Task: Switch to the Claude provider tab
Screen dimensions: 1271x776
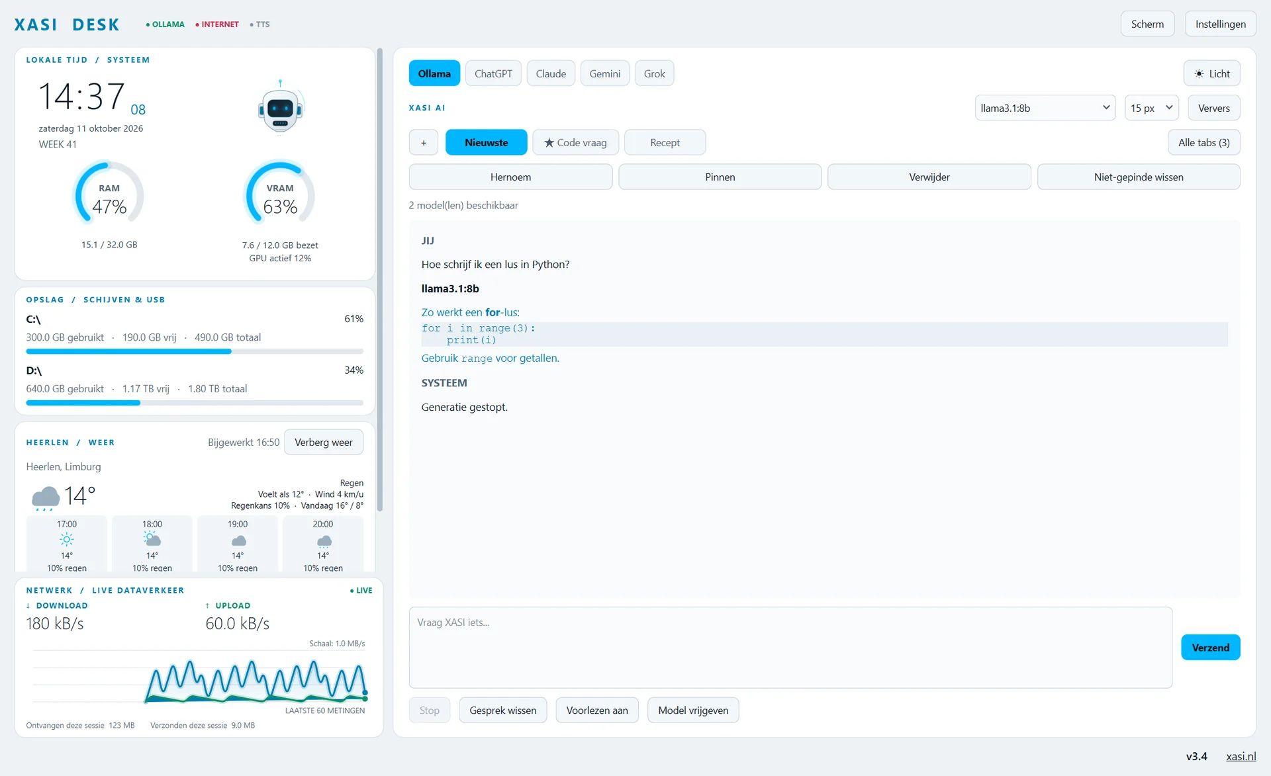Action: [551, 73]
